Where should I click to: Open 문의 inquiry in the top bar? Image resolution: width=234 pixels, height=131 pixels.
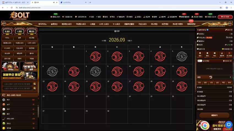click(x=105, y=17)
